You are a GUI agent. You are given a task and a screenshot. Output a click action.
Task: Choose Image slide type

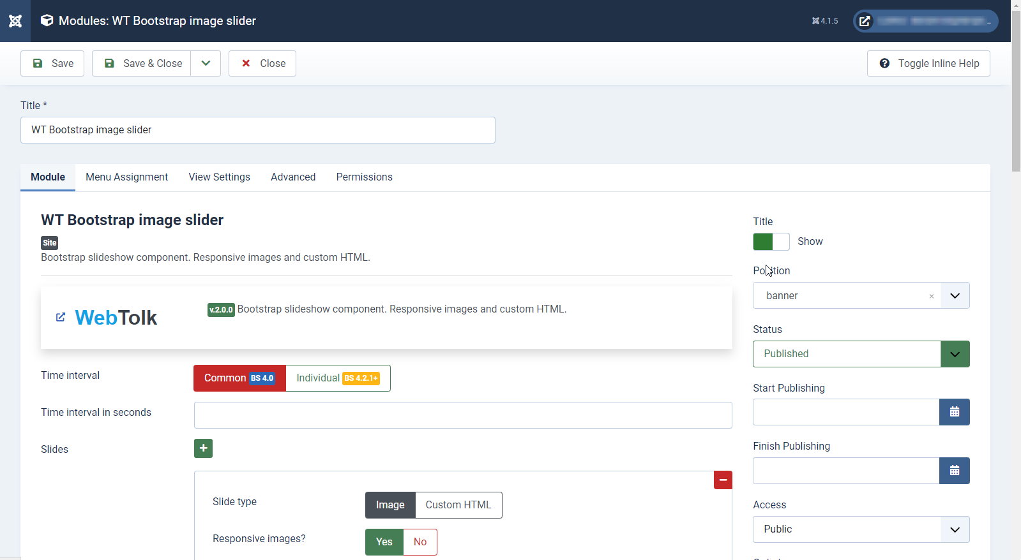390,505
